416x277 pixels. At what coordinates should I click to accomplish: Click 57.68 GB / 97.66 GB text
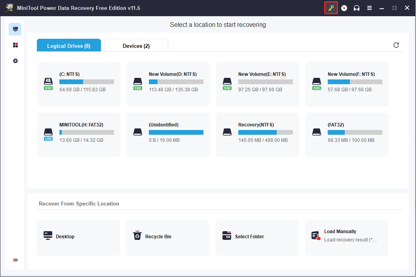(x=350, y=90)
